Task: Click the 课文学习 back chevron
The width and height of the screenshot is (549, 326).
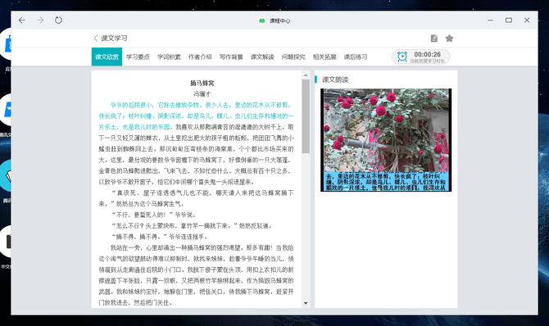Action: click(x=96, y=38)
